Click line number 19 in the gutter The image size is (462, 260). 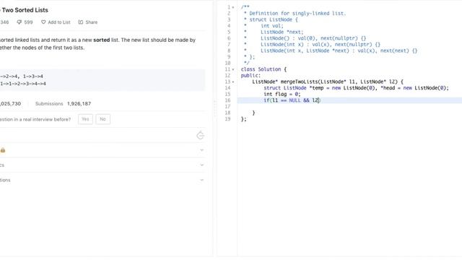click(227, 119)
